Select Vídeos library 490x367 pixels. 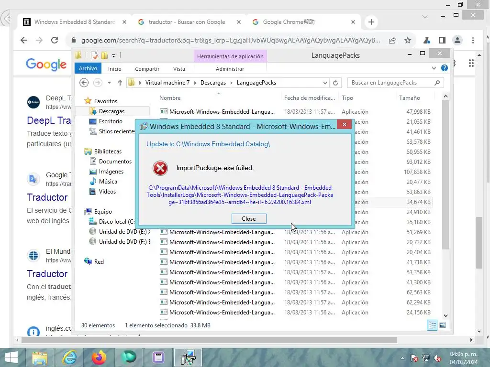coord(107,191)
